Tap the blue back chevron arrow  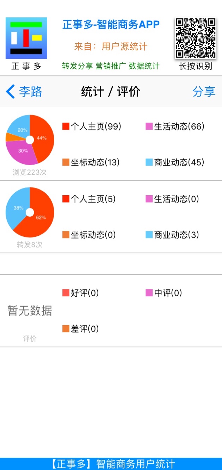10,92
